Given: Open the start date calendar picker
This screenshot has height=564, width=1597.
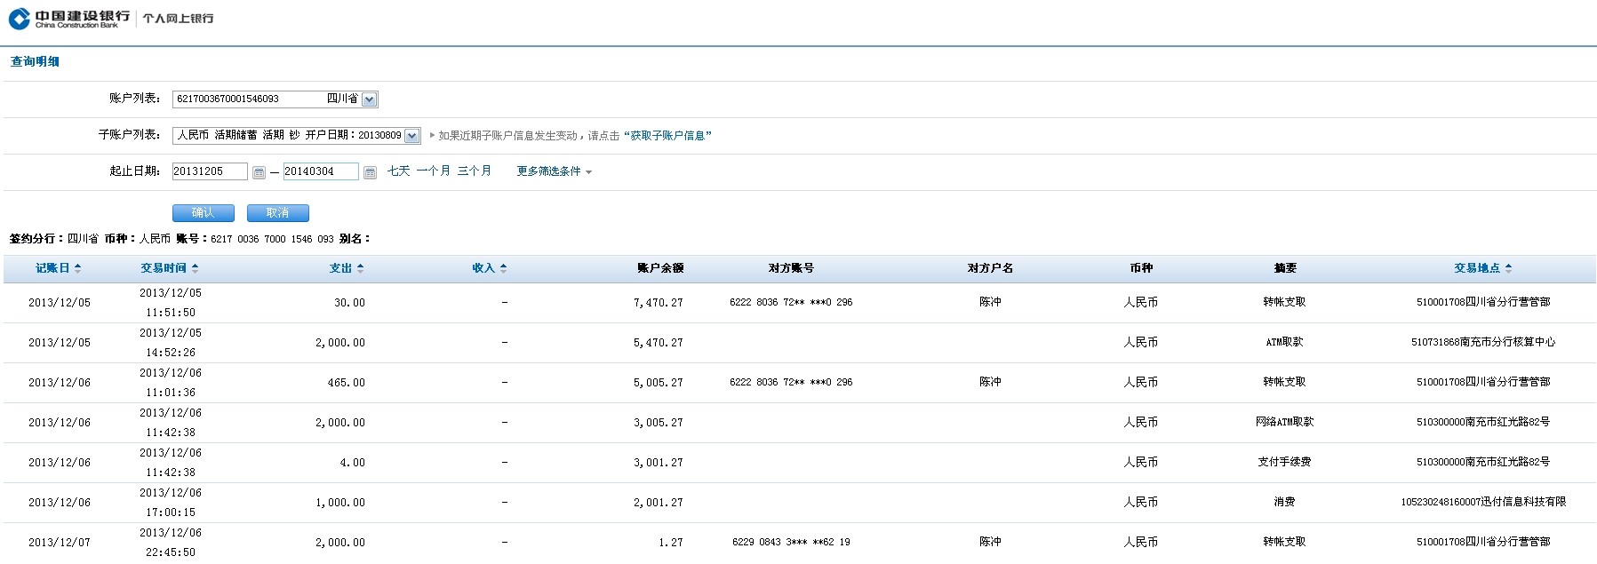Looking at the screenshot, I should 259,172.
